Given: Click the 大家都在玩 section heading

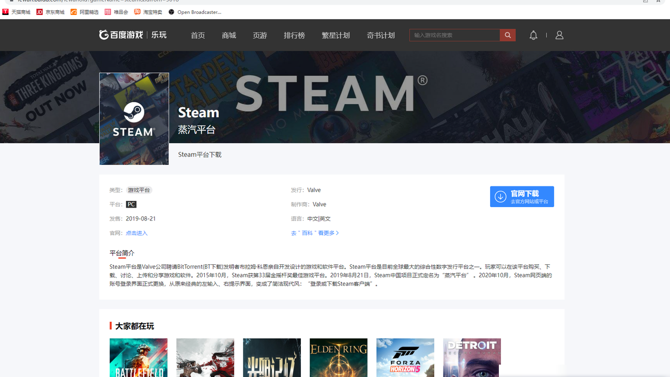Looking at the screenshot, I should point(134,326).
